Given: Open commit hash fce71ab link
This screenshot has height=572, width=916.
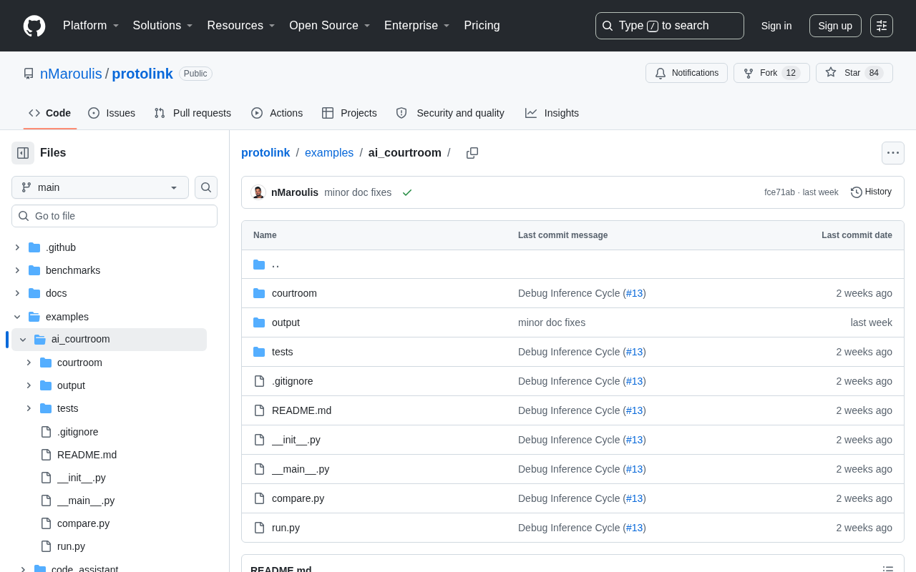Looking at the screenshot, I should click(779, 192).
